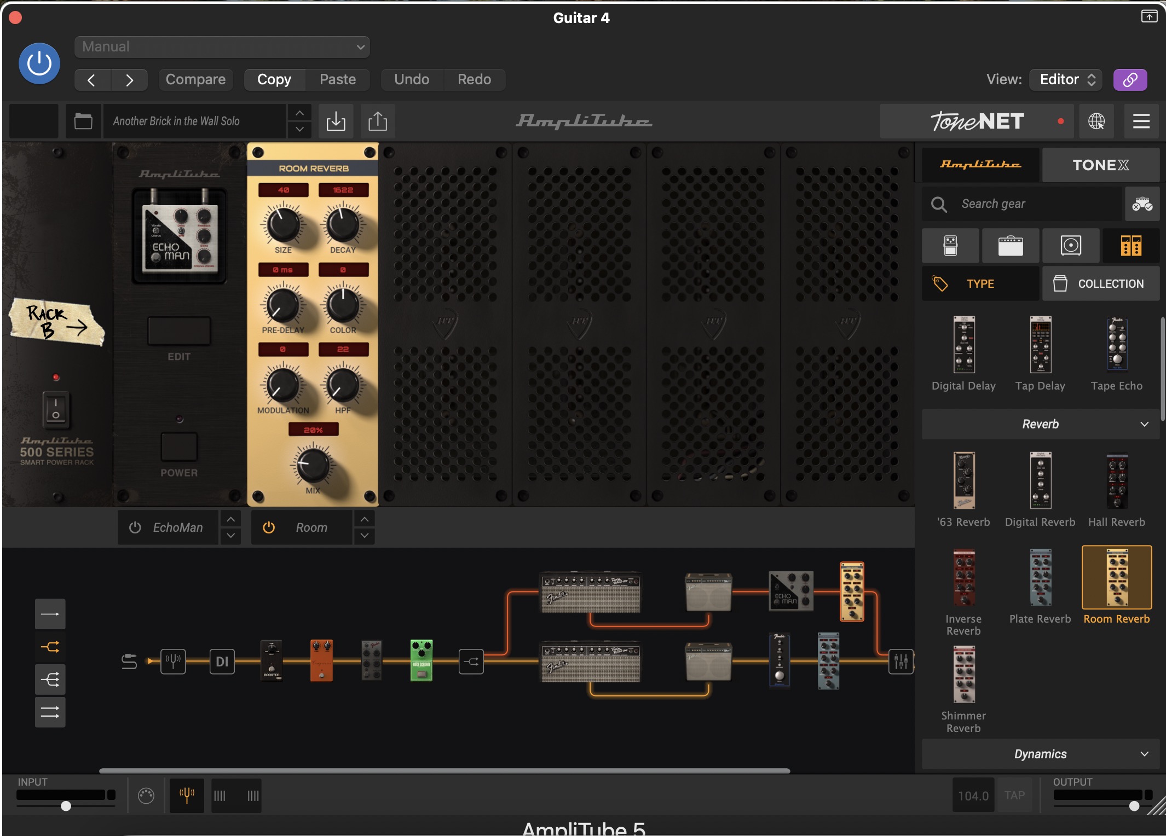Click the Copy button
This screenshot has width=1166, height=836.
(x=274, y=80)
